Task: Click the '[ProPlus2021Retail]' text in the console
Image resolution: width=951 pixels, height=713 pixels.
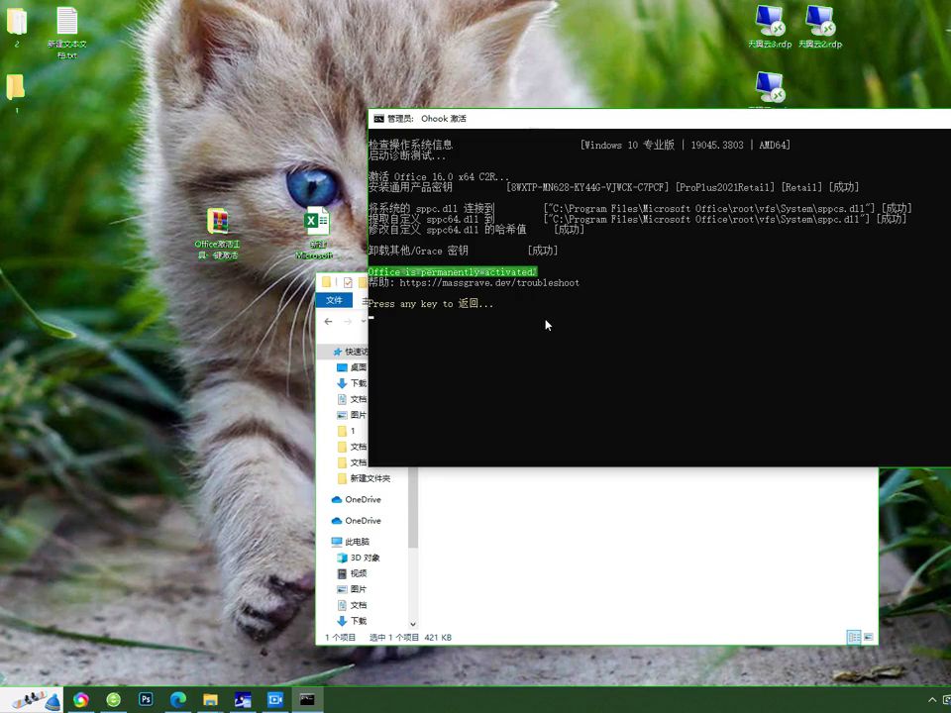Action: tap(725, 187)
